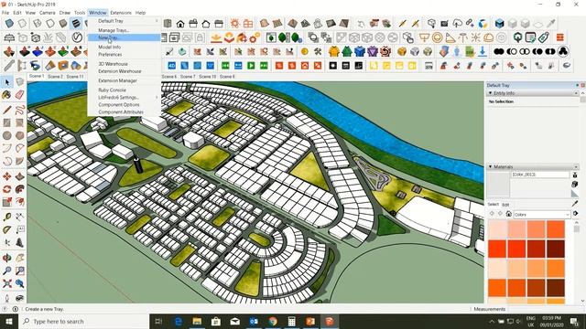The height and width of the screenshot is (329, 586).
Task: Click the Measurements input box
Action: coord(546,309)
